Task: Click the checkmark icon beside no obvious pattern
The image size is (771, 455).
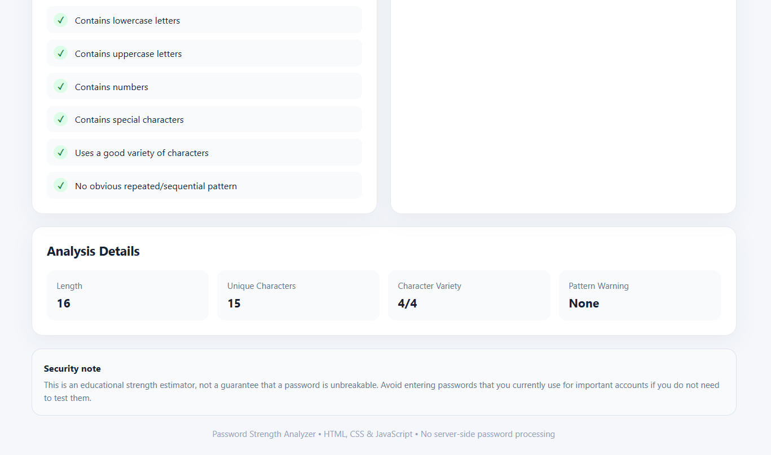Action: (x=60, y=185)
